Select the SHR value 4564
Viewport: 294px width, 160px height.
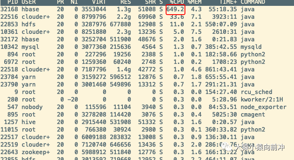point(148,47)
